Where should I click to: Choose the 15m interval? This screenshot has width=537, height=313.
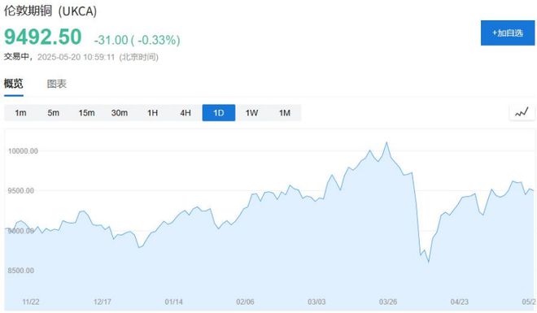coord(86,113)
